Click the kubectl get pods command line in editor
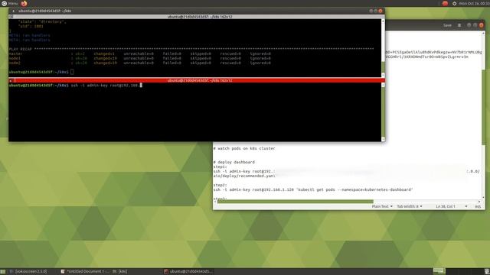Screen dimensions: 490x275 coord(313,189)
